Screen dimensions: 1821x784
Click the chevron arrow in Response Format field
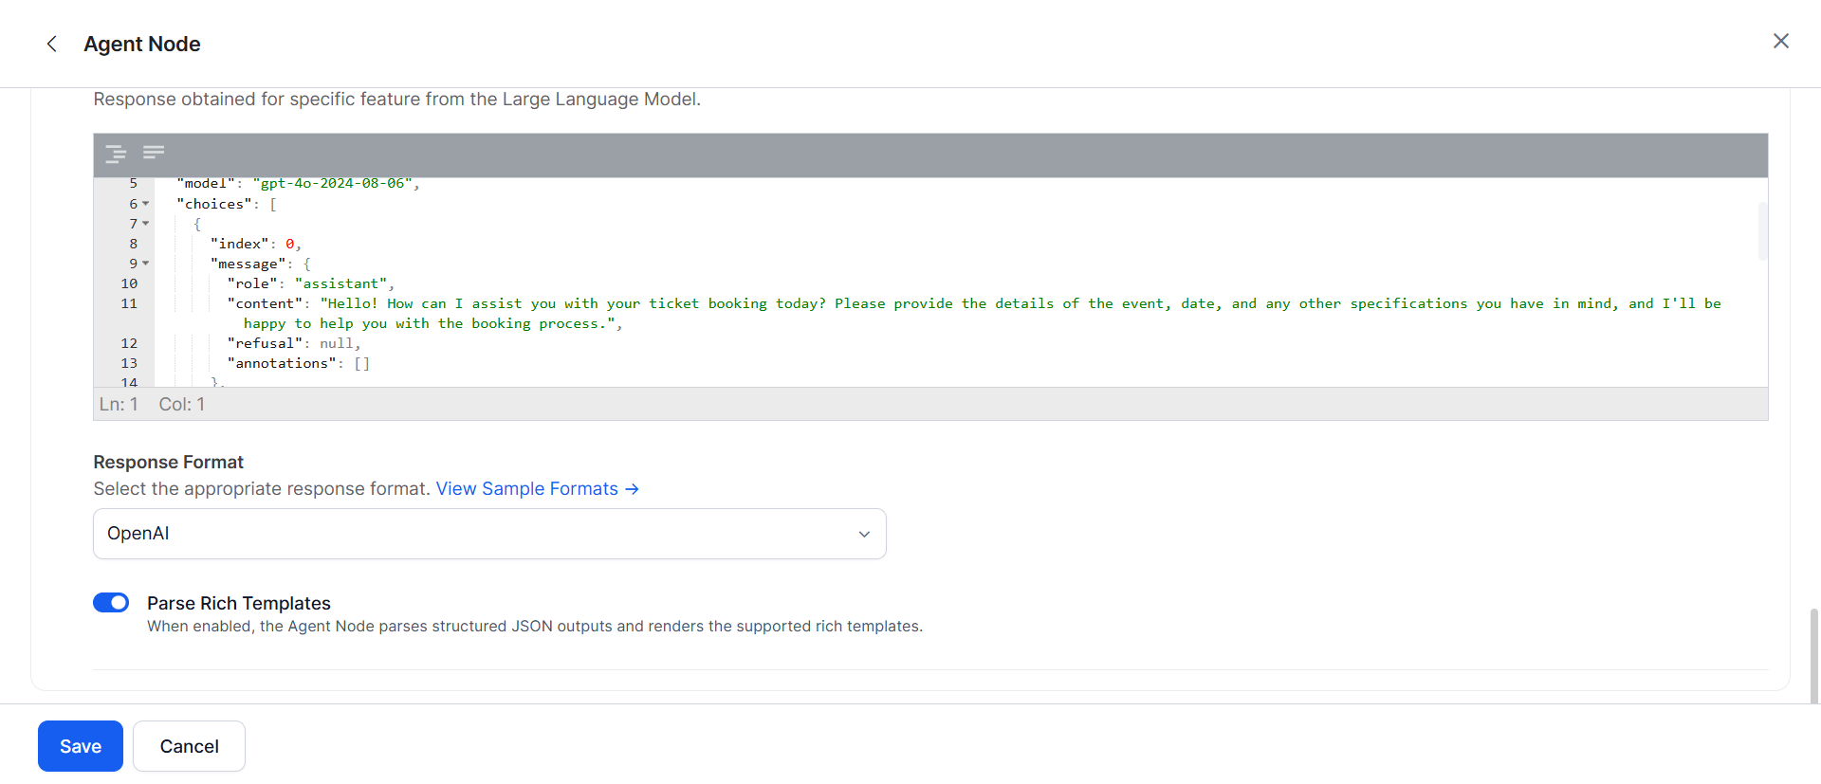(864, 535)
